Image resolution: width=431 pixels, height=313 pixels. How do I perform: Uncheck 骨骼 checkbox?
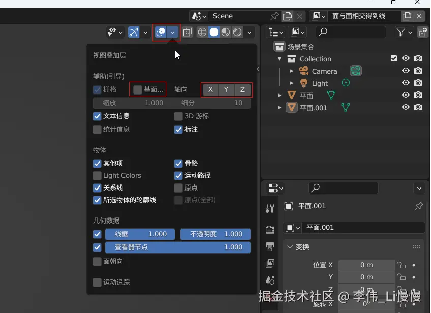(178, 163)
